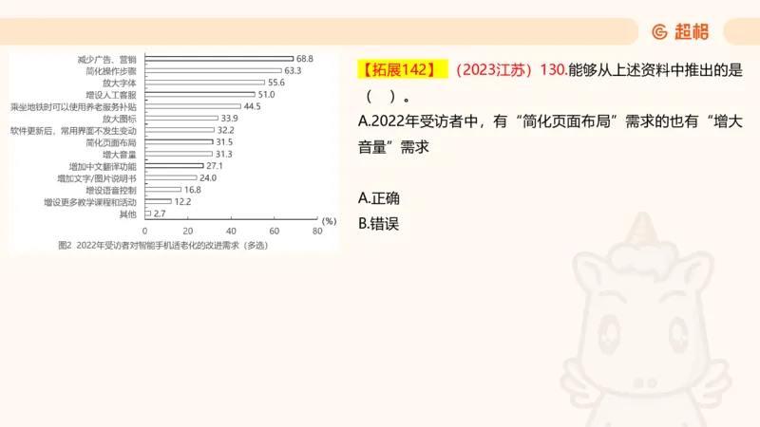The image size is (760, 427).
Task: Click the red (2023江苏) source text
Action: click(x=494, y=70)
